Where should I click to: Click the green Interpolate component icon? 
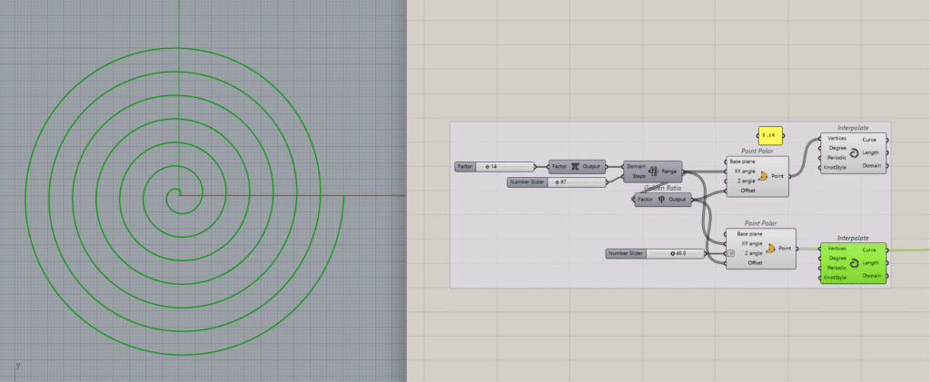(x=853, y=262)
